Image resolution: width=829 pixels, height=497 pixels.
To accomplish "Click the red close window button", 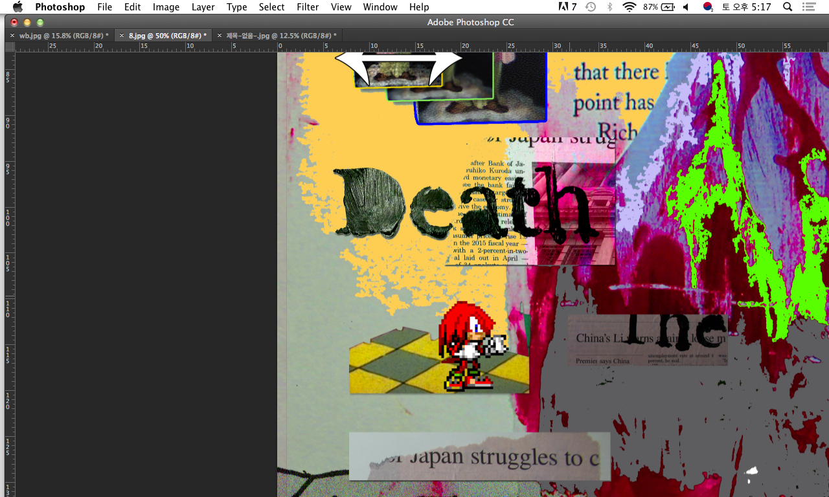I will pos(14,23).
